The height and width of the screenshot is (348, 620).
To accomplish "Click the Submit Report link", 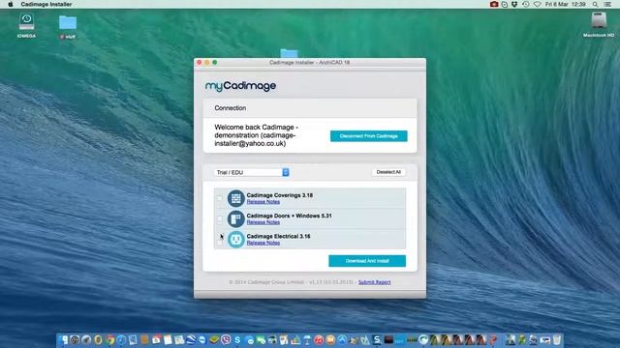I will (x=375, y=282).
